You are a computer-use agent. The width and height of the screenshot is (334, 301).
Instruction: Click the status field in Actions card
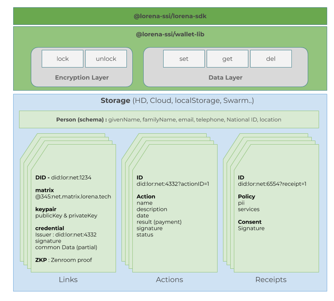145,234
